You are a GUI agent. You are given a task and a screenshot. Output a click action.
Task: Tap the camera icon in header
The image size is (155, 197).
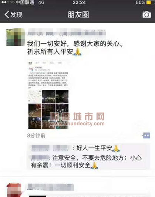[x=146, y=15]
